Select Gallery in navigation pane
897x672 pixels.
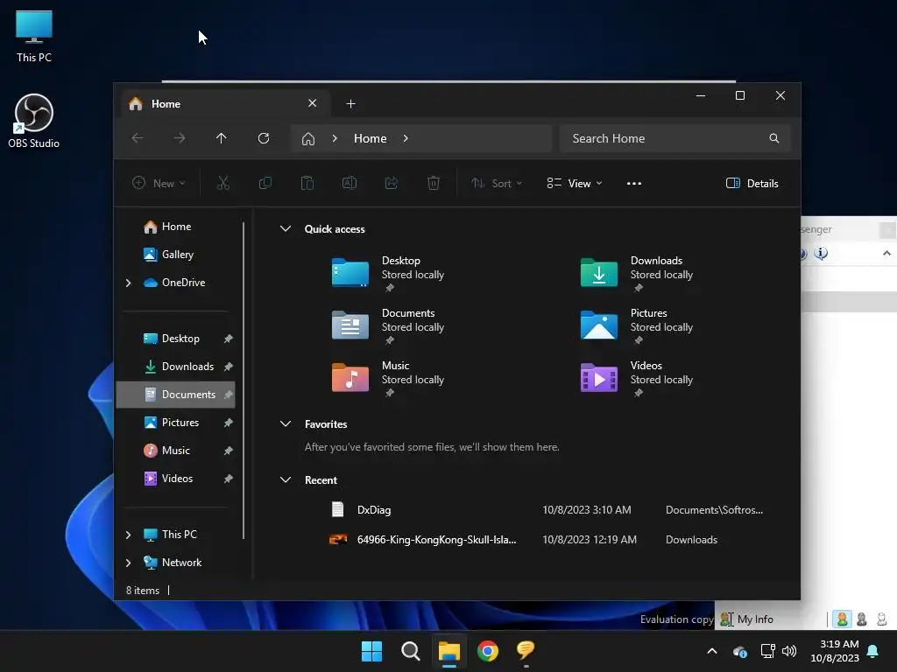(177, 255)
